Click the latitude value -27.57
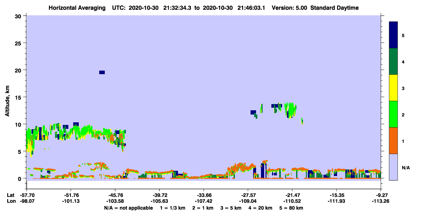Screen dimensions: 423x217 click(248, 195)
